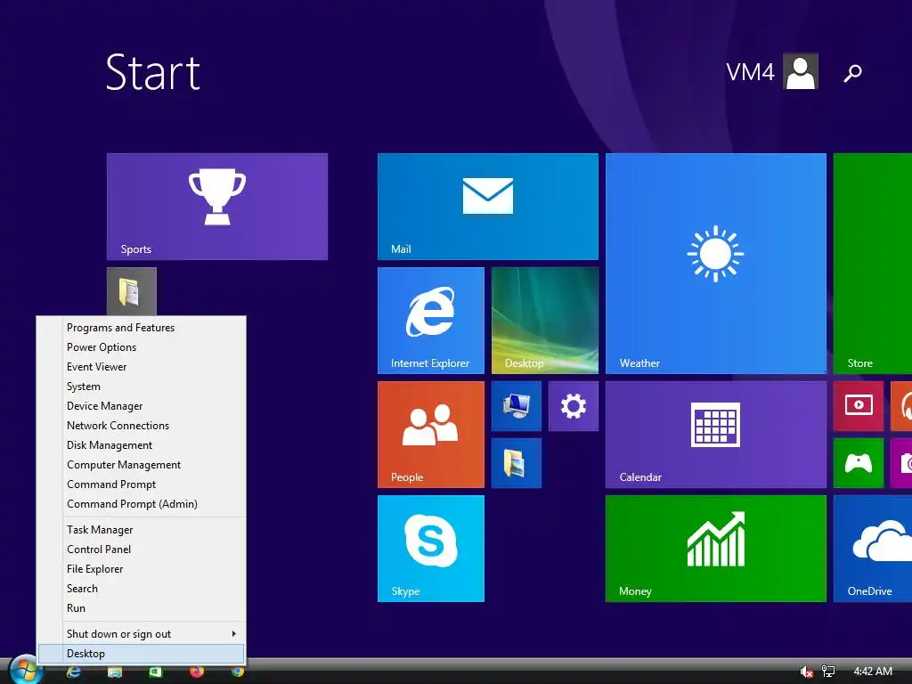
Task: Open the red Video tile
Action: click(858, 406)
